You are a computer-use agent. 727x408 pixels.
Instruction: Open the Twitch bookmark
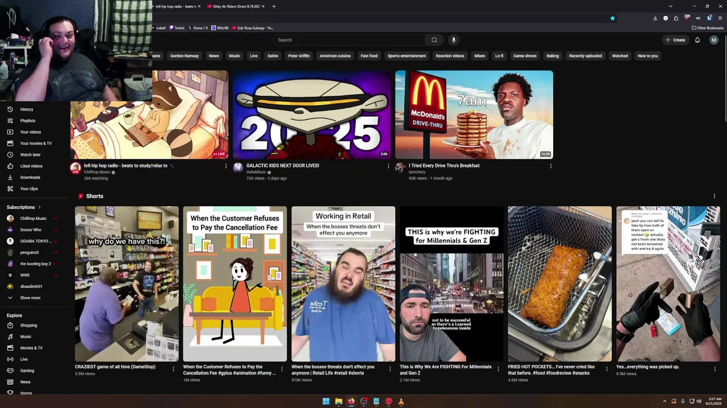tap(177, 28)
